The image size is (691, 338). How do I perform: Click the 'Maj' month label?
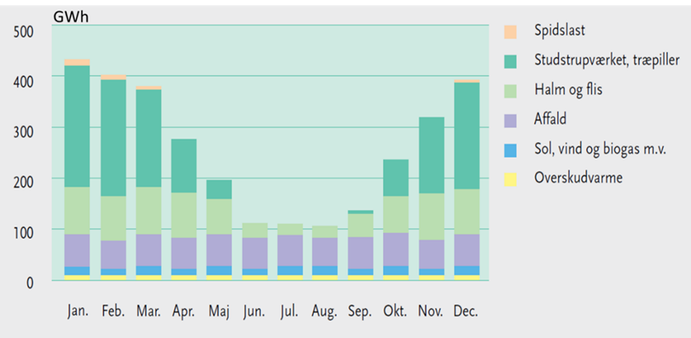(x=219, y=312)
